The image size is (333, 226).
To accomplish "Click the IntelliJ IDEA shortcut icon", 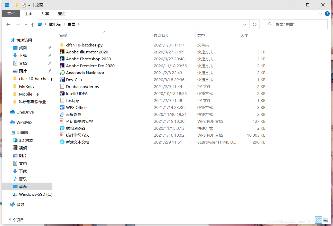I will pyautogui.click(x=62, y=93).
